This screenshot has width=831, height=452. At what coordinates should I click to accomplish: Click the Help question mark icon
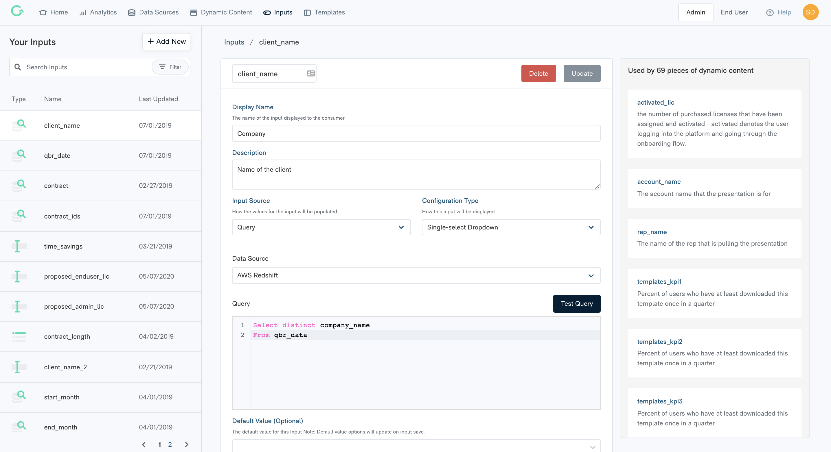(x=770, y=12)
